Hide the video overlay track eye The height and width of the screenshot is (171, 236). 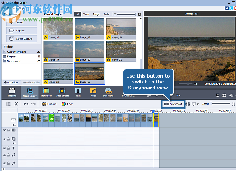[4, 139]
